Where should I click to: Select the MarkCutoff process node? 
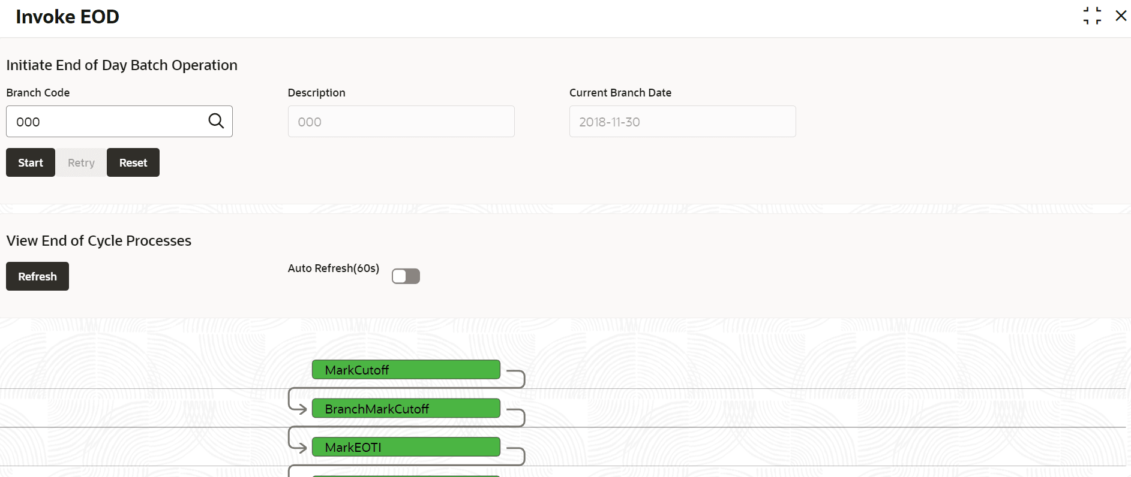pos(406,370)
